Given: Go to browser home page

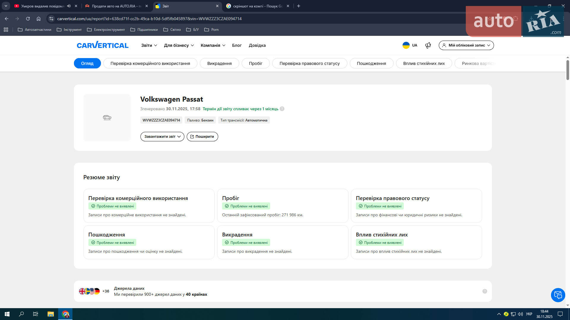Looking at the screenshot, I should pyautogui.click(x=39, y=19).
